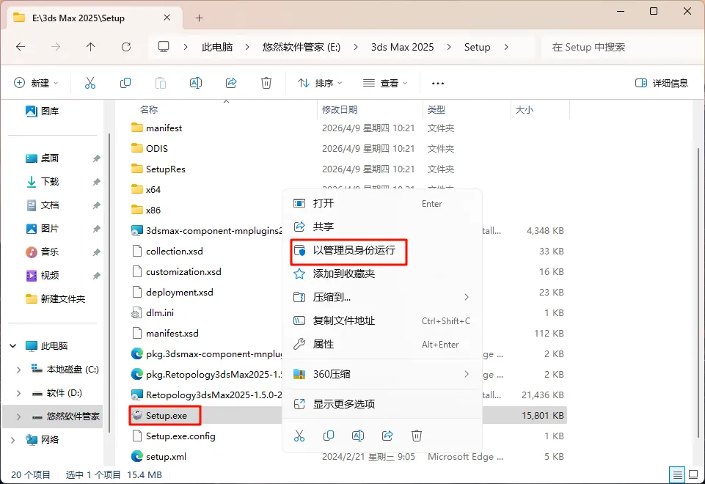The height and width of the screenshot is (484, 705).
Task: Click the This PC monitor icon in address bar
Action: [x=164, y=47]
